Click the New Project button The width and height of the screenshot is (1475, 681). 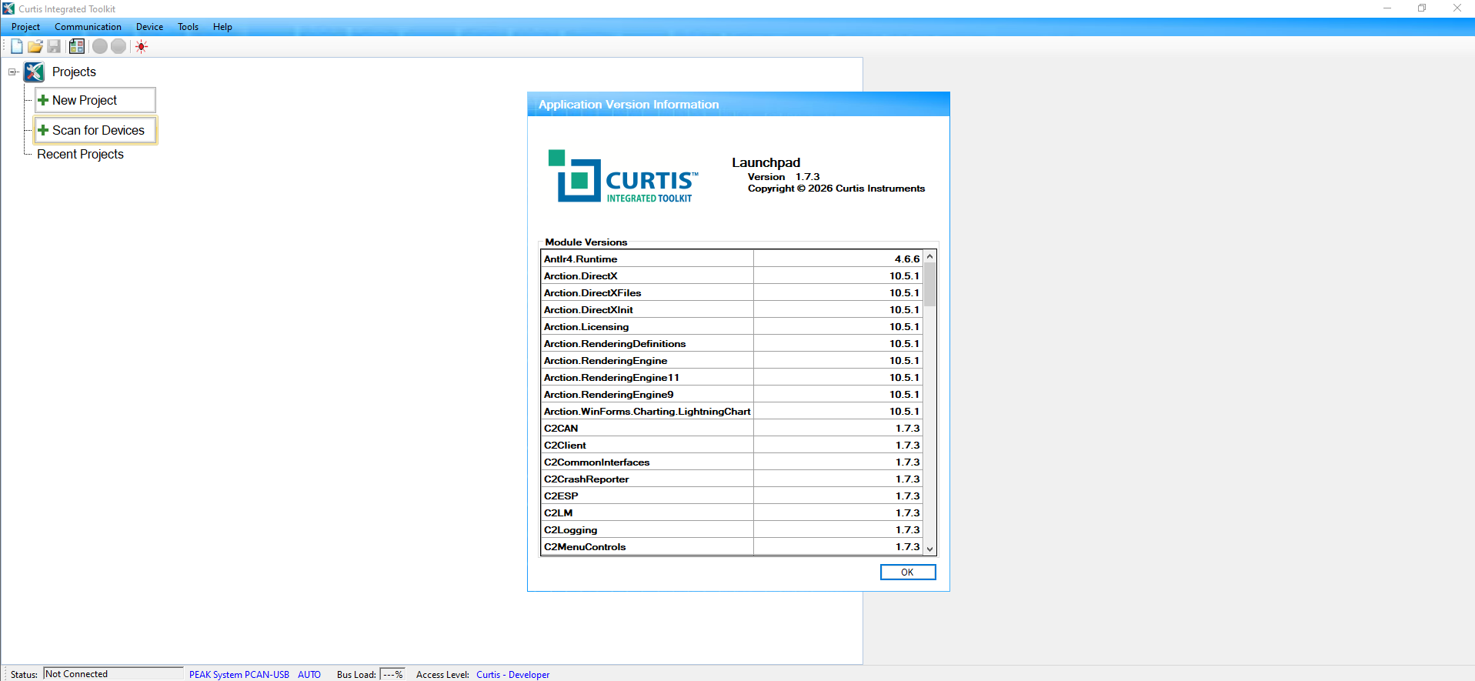click(95, 100)
